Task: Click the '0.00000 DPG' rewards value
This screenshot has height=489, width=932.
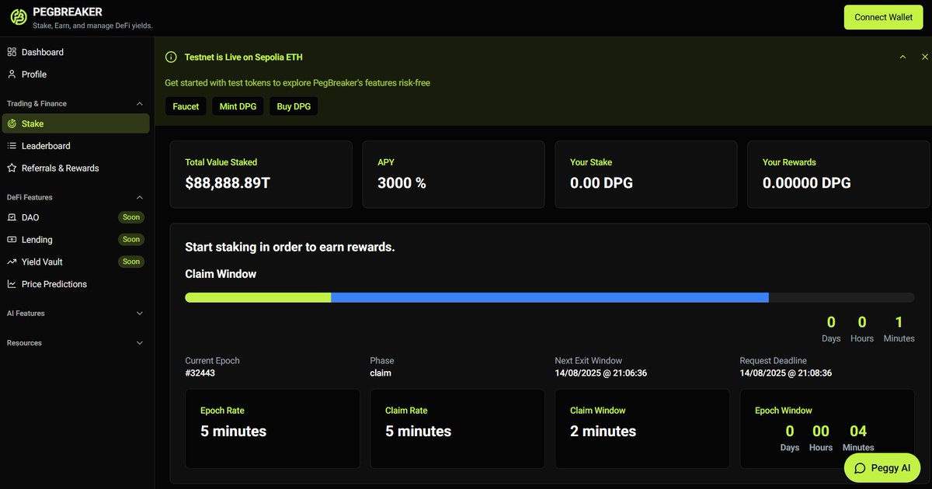Action: 807,183
